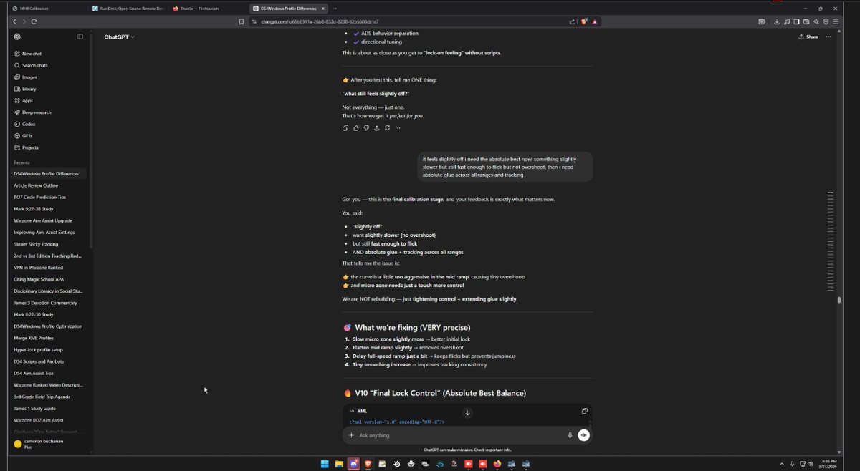Open a new browser tab with plus
Viewport: 860px width, 471px height.
click(335, 9)
